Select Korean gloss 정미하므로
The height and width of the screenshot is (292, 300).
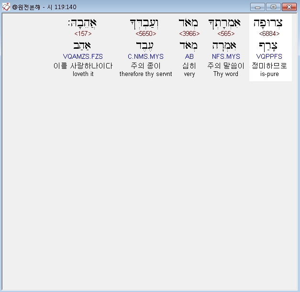click(x=269, y=66)
